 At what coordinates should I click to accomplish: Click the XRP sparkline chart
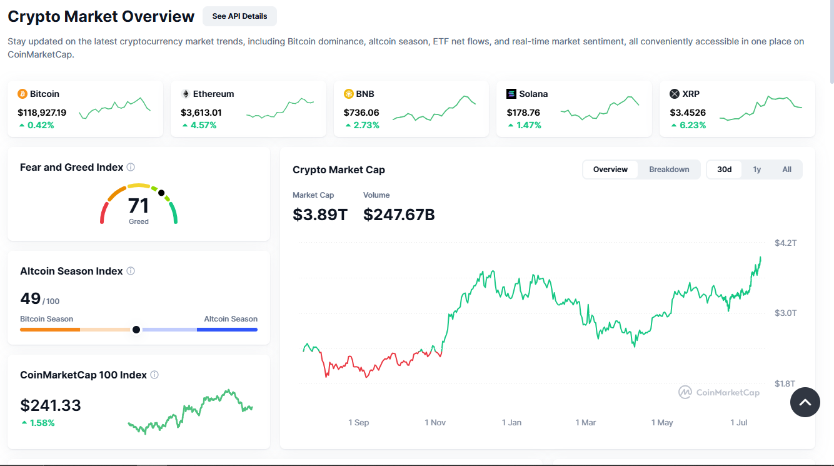760,108
